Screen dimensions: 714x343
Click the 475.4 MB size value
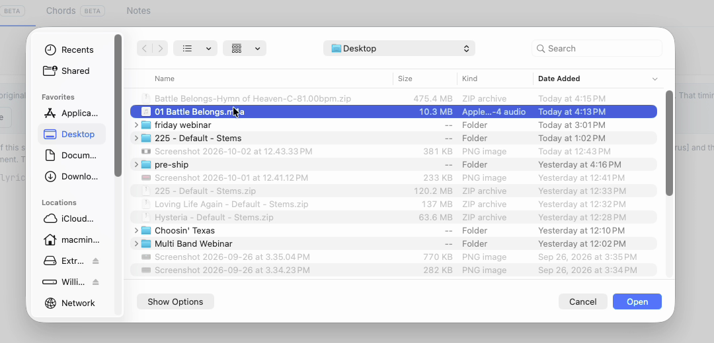tap(433, 98)
